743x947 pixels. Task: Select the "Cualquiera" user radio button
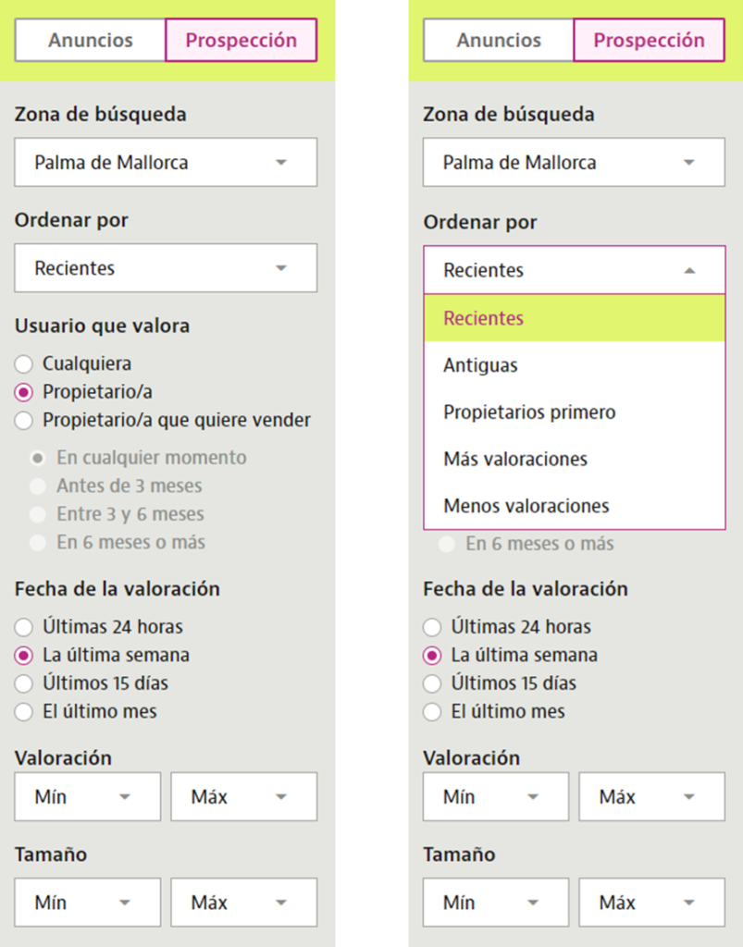click(24, 364)
